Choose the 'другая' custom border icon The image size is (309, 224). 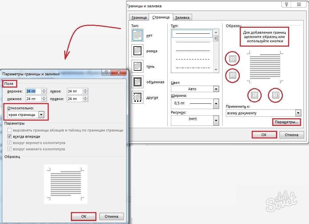coord(137,97)
